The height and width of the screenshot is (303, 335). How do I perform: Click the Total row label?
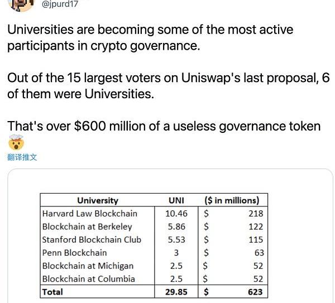click(x=52, y=292)
